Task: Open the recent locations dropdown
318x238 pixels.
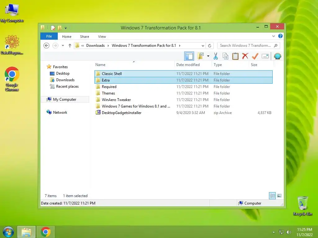Action: coord(63,46)
